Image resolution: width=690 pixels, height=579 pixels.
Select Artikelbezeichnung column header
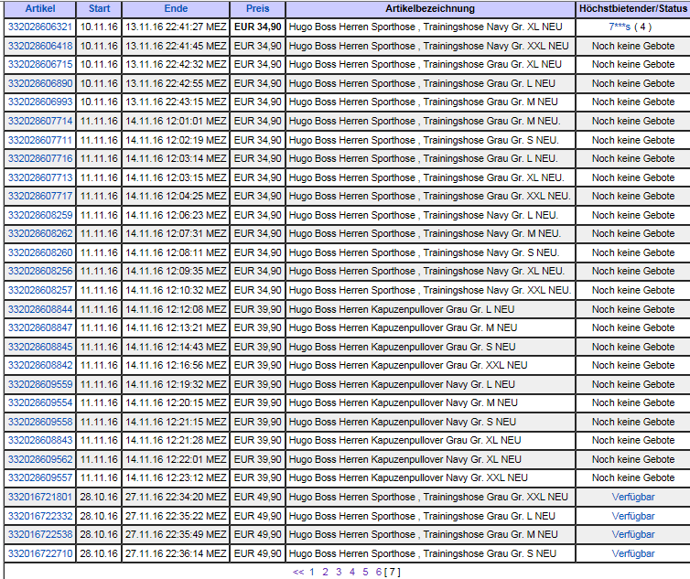pyautogui.click(x=430, y=8)
